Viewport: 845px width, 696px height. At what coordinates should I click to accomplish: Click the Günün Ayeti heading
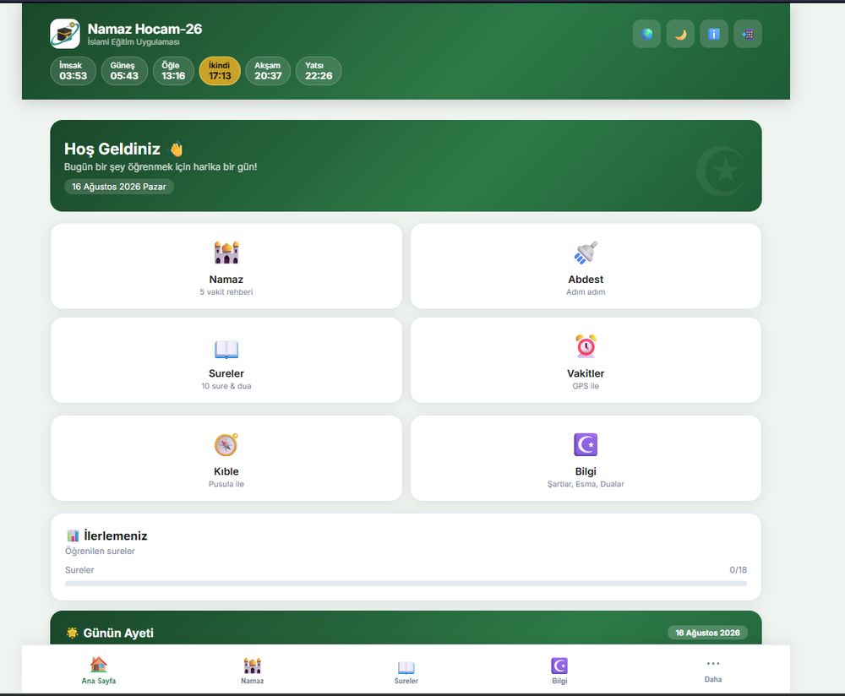[118, 633]
